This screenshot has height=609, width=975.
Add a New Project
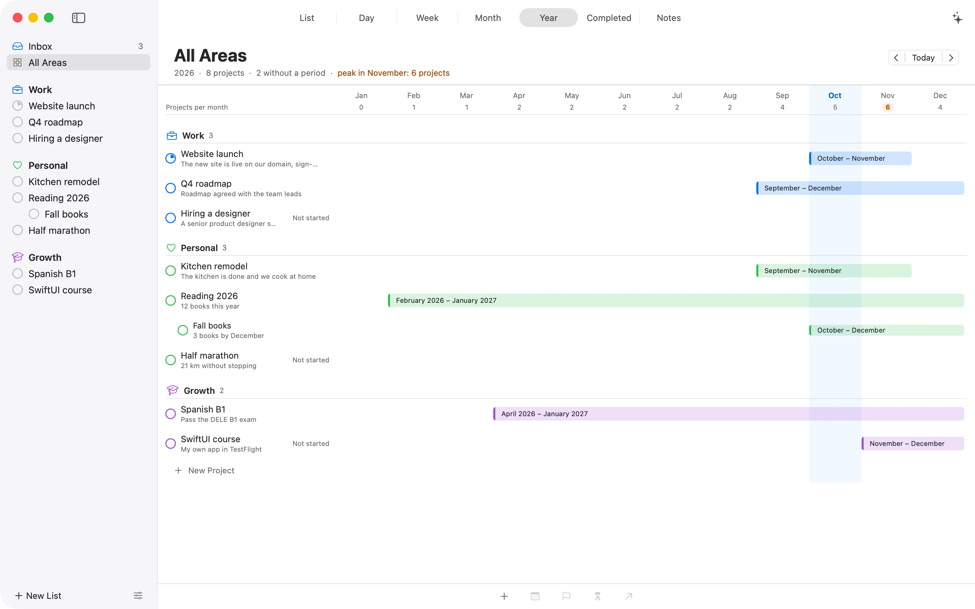tap(204, 470)
